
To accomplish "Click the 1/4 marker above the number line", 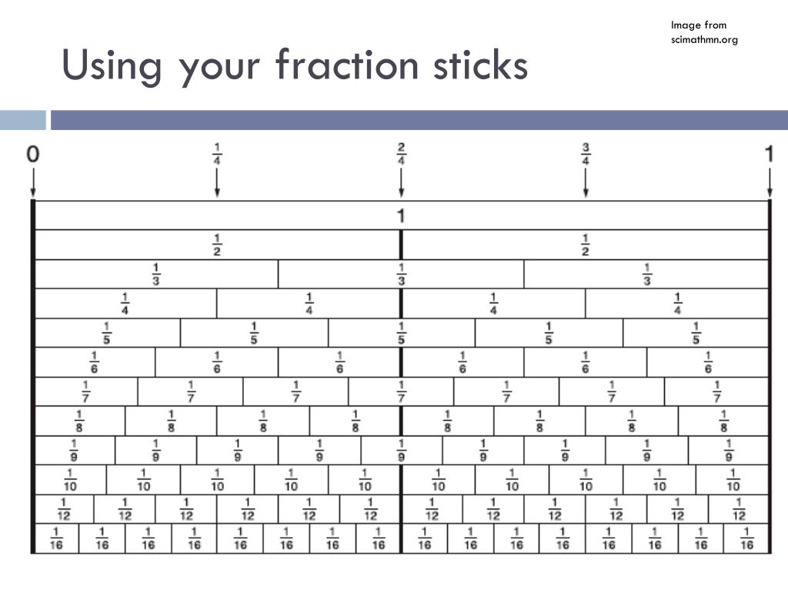I will click(217, 154).
